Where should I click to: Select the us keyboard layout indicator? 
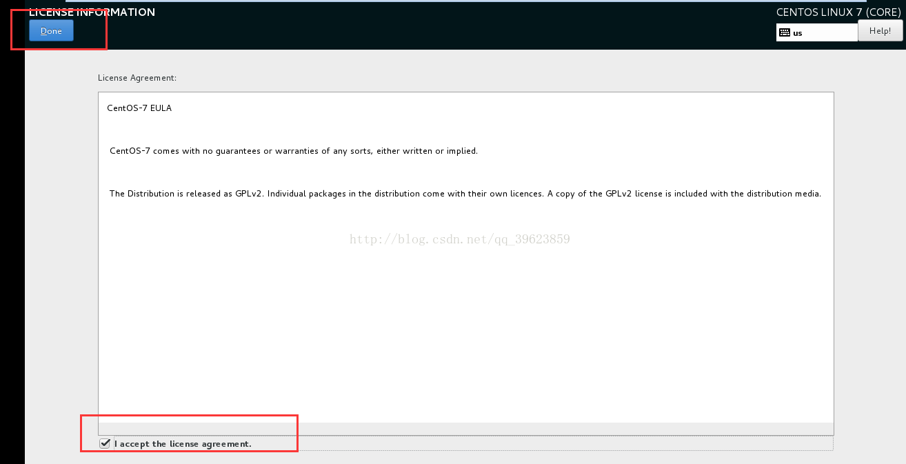[817, 32]
